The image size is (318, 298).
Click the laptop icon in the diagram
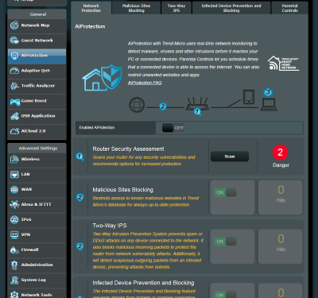(269, 105)
